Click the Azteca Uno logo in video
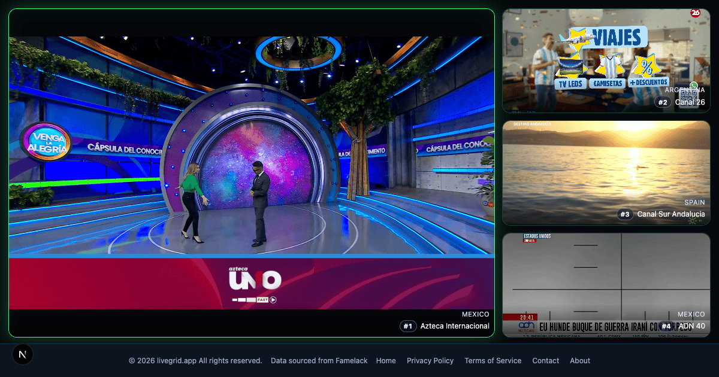The width and height of the screenshot is (719, 377). click(x=255, y=280)
